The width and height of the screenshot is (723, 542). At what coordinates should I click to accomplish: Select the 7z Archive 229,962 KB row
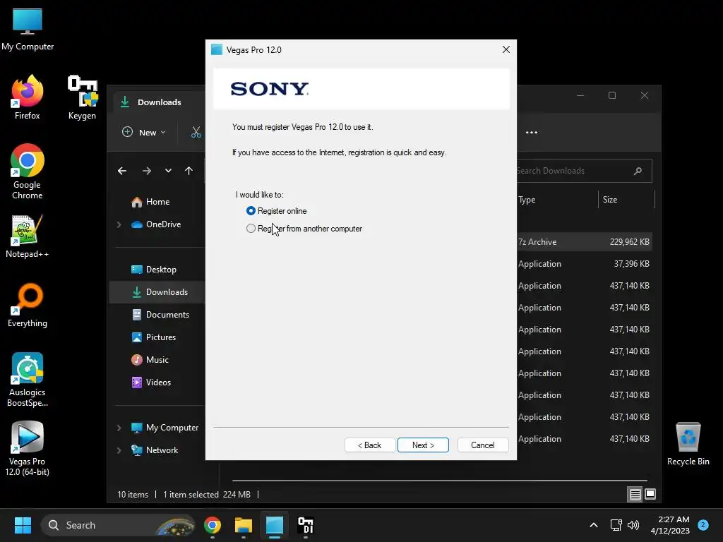tap(584, 242)
